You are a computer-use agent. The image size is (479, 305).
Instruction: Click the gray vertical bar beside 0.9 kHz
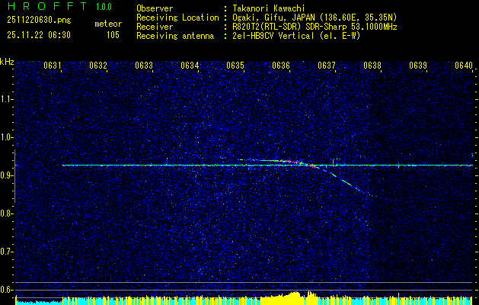(14, 176)
